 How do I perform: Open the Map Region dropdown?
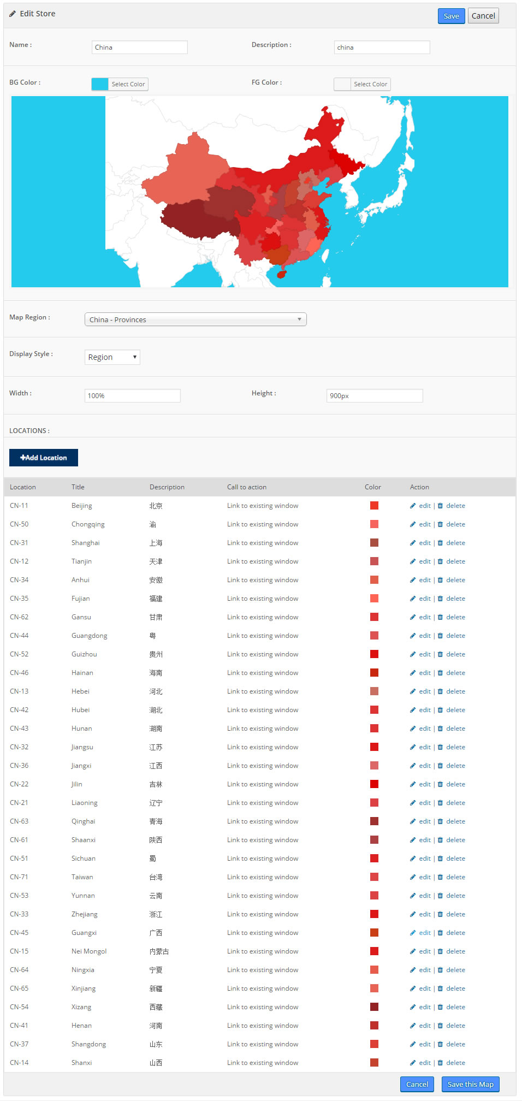(x=195, y=319)
